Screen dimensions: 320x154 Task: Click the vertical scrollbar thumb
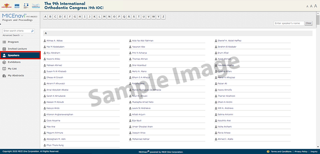coord(318,20)
